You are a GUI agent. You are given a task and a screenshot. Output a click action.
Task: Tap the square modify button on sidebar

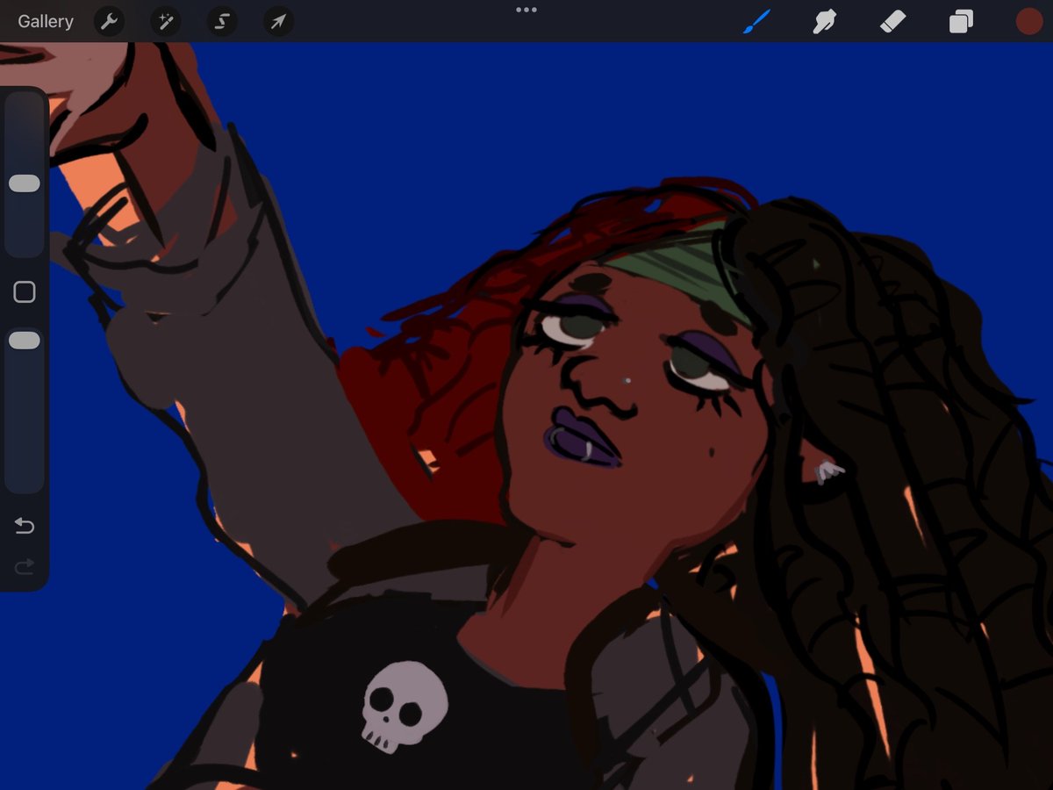[x=25, y=292]
